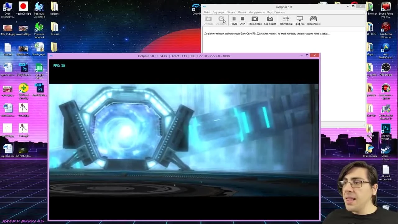
Task: Select the Sound Forge Pro 11.0 desktop icon
Action: point(386,10)
